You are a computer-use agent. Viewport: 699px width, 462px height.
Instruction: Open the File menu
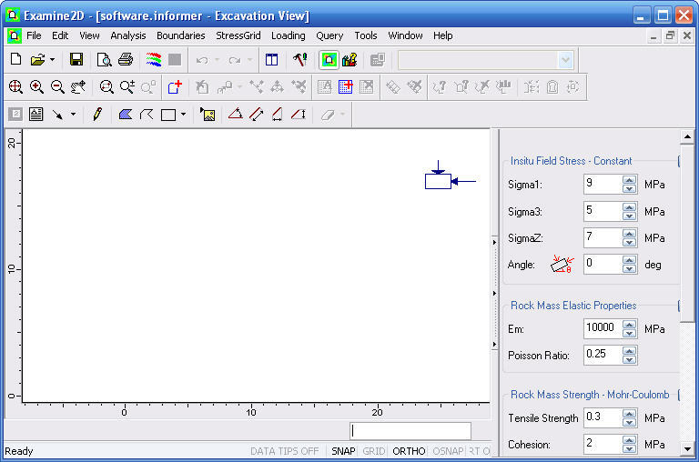(34, 35)
